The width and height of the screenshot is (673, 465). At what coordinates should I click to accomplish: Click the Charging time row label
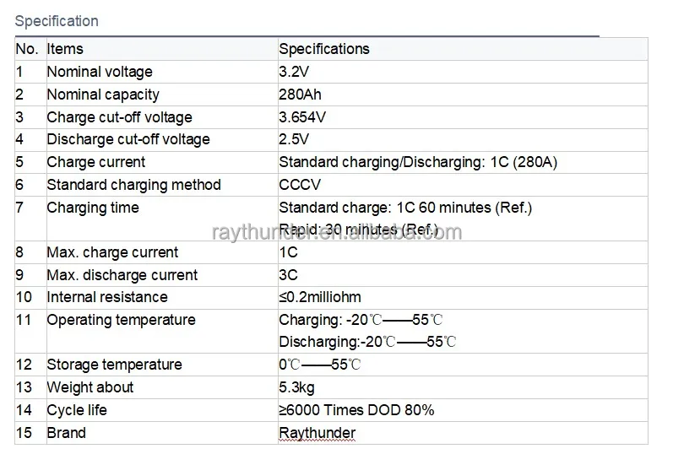(93, 208)
